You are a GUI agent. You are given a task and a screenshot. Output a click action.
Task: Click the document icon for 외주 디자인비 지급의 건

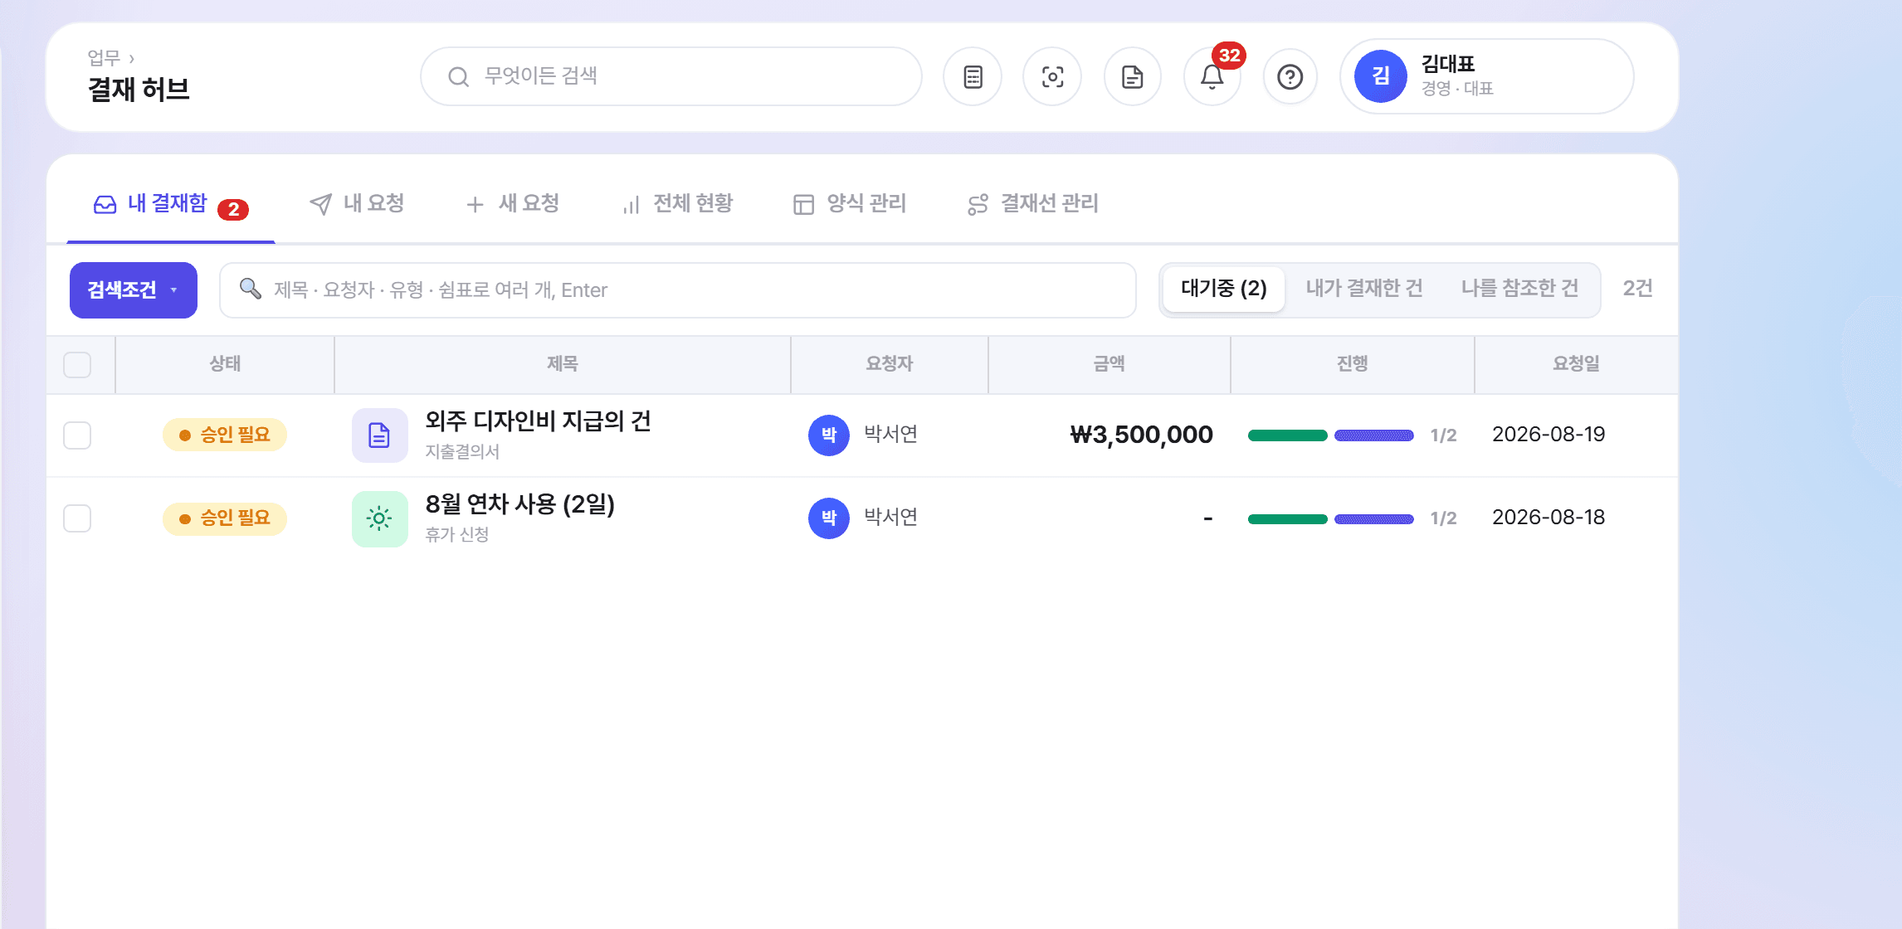pos(379,435)
